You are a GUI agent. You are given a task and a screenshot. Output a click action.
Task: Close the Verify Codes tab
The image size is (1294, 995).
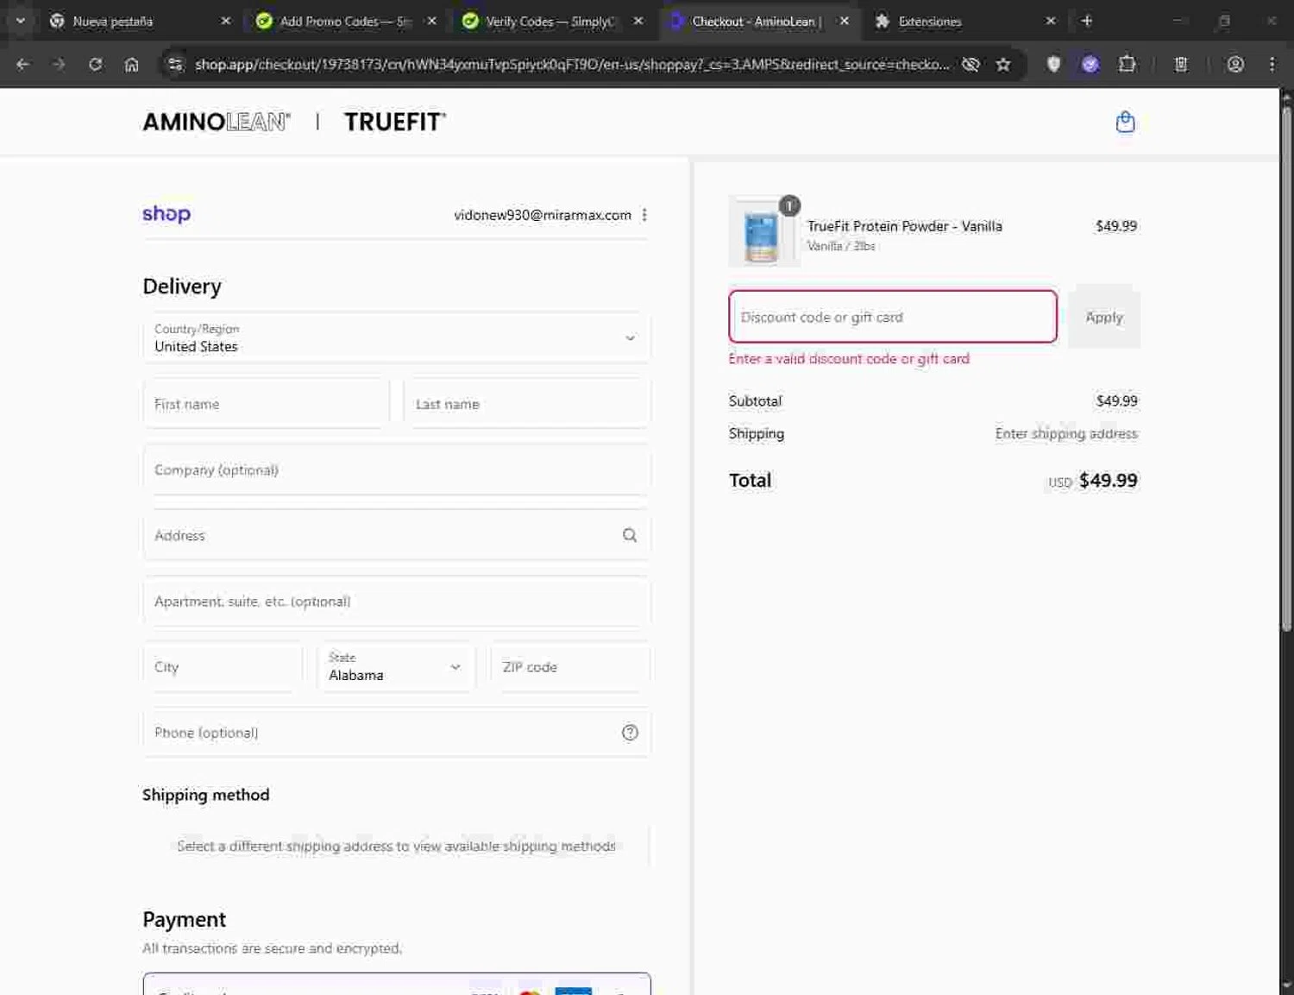coord(638,21)
